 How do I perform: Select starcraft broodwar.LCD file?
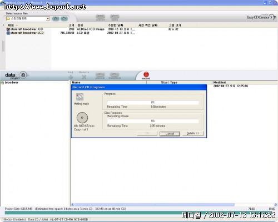click(27, 33)
